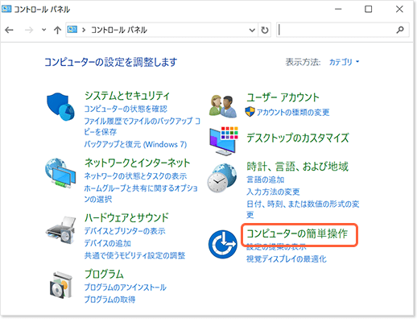Image resolution: width=417 pixels, height=322 pixels.
Task: Click the コントロール パネル breadcrumb in address bar
Action: pos(119,30)
